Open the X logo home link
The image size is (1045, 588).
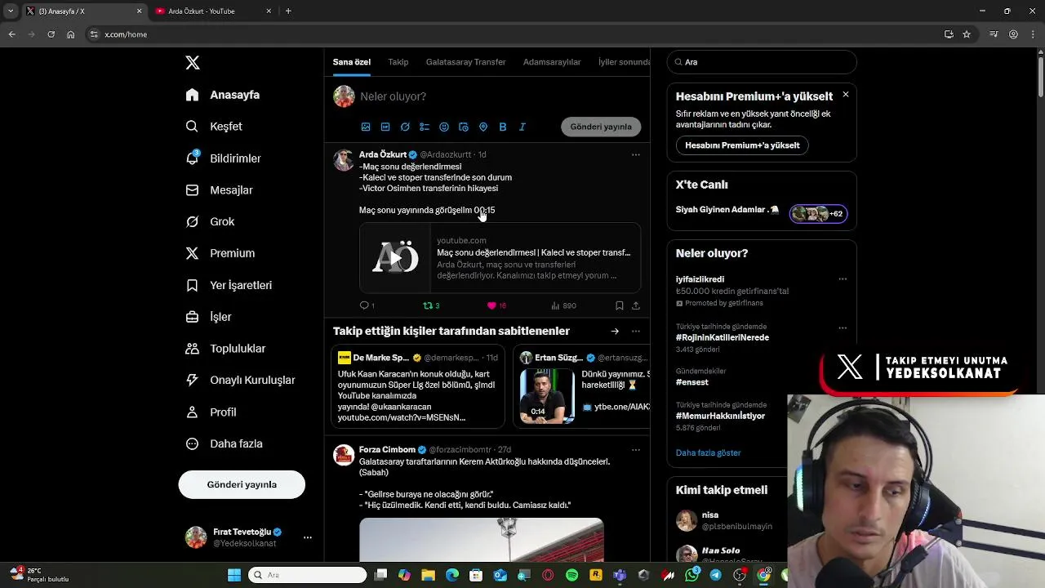coord(193,63)
